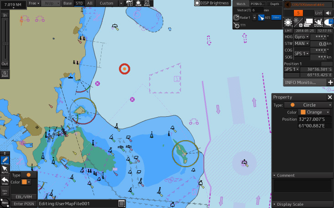
Task: Edit the Position latitude 32°27.007'S field
Action: tap(314, 119)
